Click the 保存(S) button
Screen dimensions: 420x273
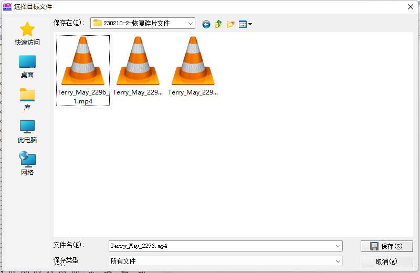click(386, 246)
